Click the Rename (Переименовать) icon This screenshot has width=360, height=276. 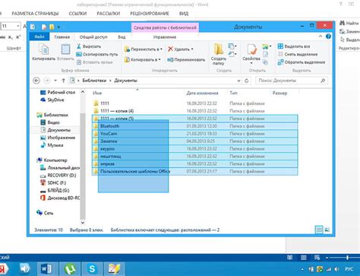[170, 60]
